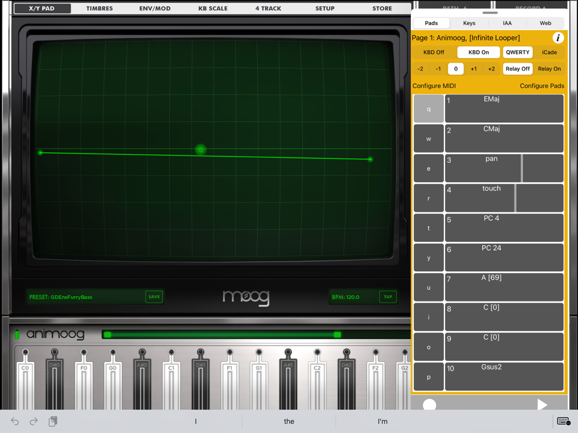This screenshot has height=433, width=578.
Task: Set octave shift to 0
Action: click(x=455, y=69)
